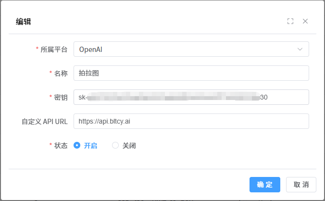Select the 关闭 radio button
The width and height of the screenshot is (325, 201).
(115, 145)
